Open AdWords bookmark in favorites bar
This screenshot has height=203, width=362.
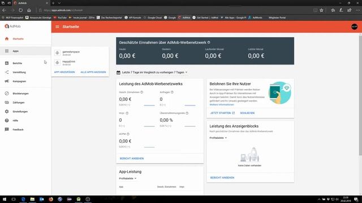(255, 17)
